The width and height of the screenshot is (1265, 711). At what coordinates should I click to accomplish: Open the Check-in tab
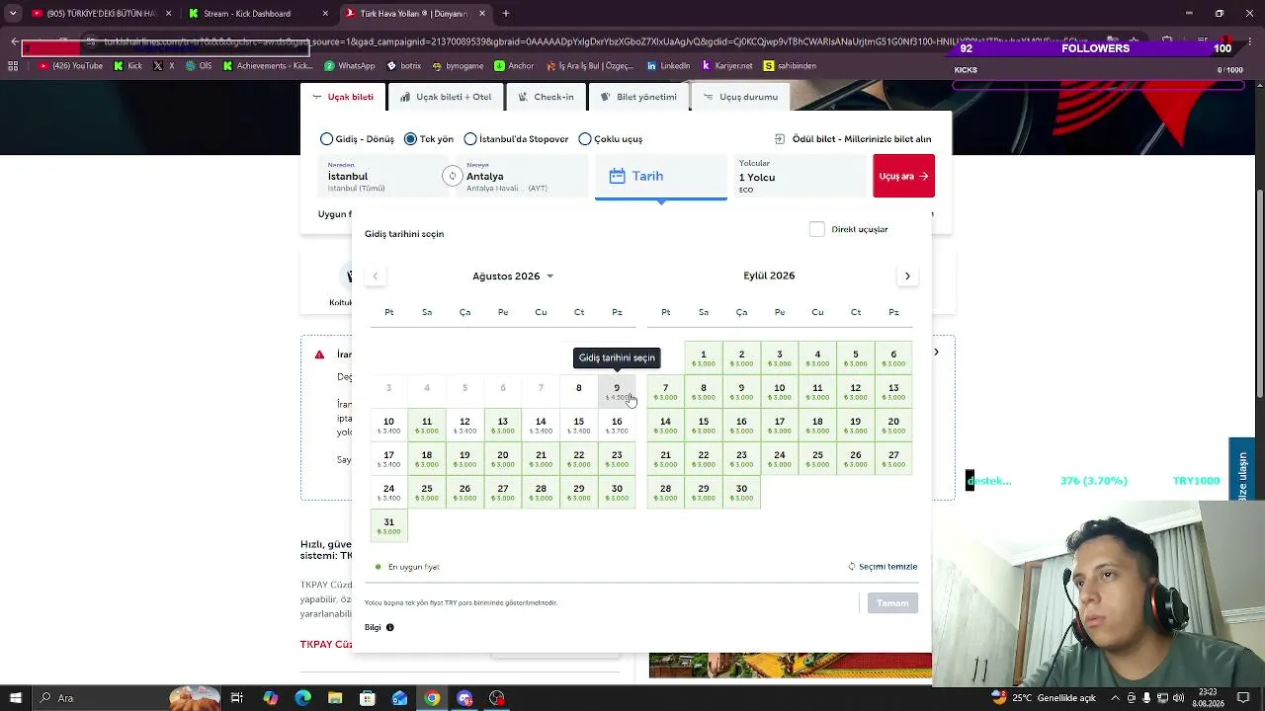pyautogui.click(x=546, y=97)
